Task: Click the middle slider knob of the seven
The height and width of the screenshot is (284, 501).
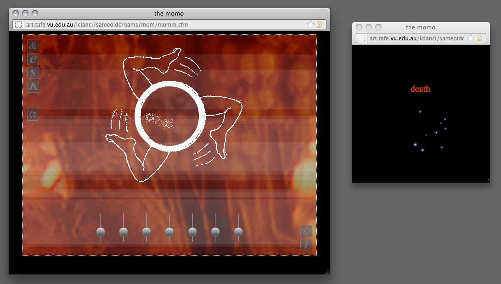Action: [169, 232]
